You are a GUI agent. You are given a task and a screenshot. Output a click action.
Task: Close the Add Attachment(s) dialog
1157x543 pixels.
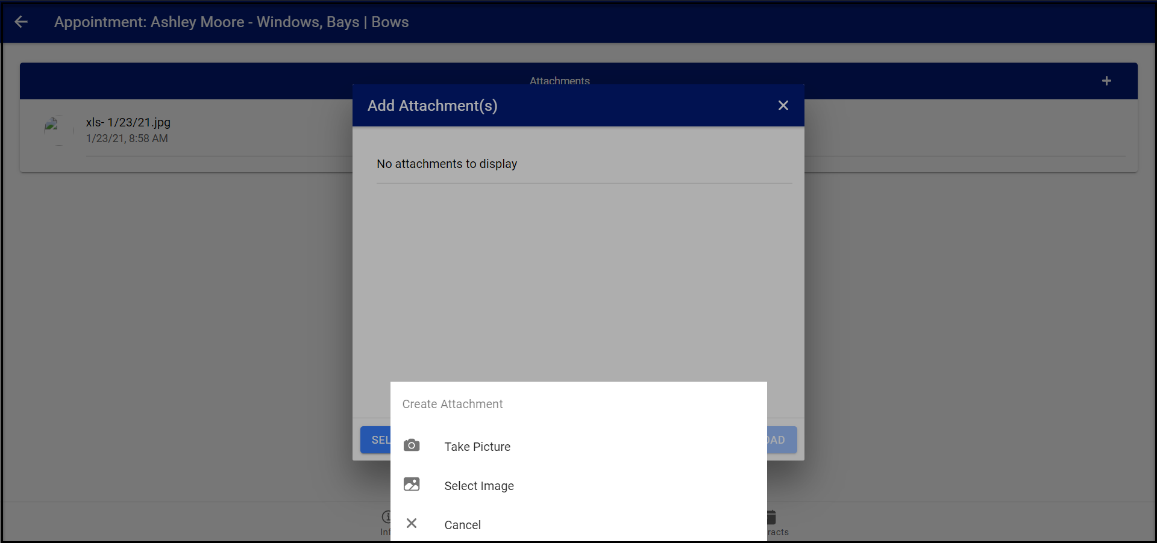(x=783, y=105)
